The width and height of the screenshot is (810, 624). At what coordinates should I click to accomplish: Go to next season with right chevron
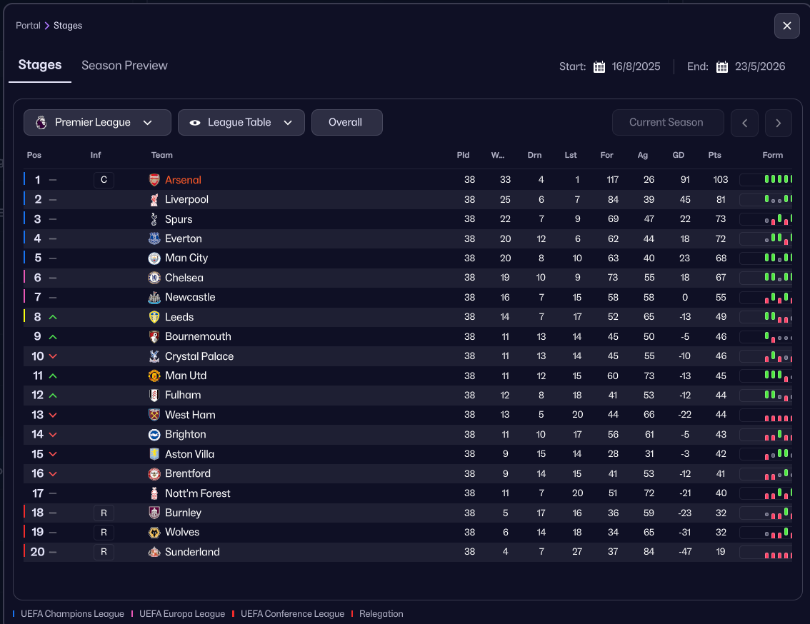point(779,123)
